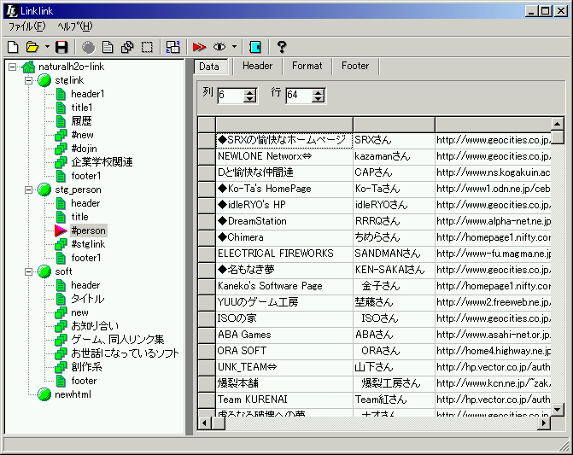
Task: Open the dropdown arrow beside Open folder
Action: tap(47, 47)
